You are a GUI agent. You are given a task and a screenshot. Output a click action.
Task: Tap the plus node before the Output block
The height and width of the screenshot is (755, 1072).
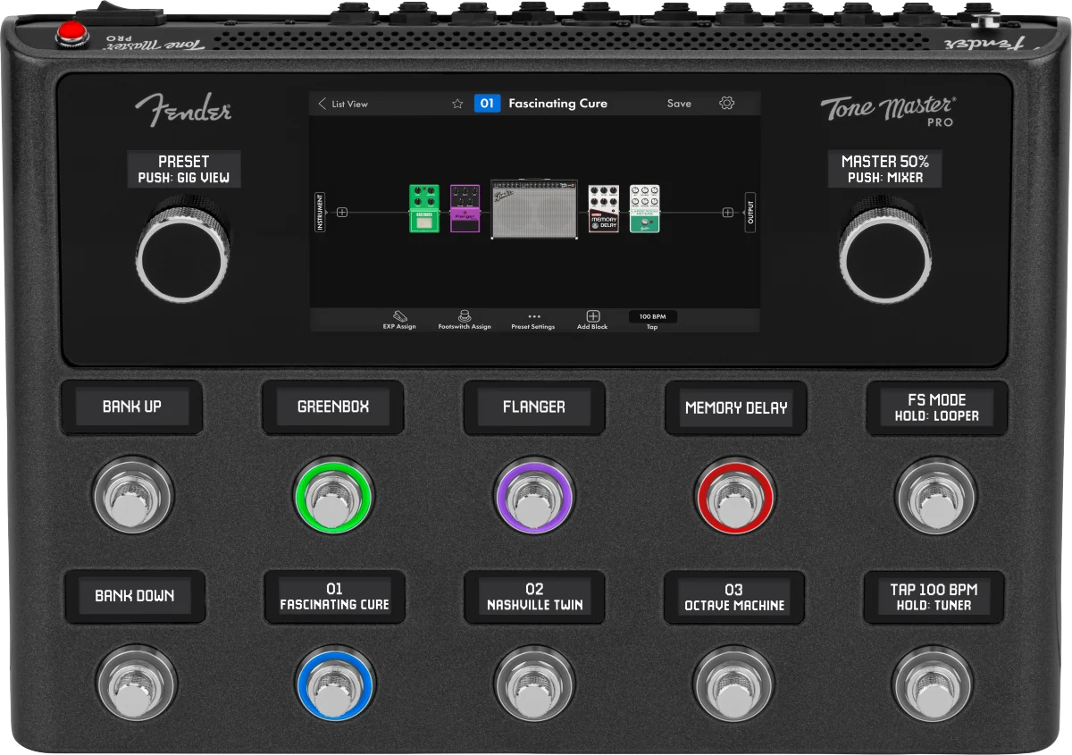click(x=727, y=213)
